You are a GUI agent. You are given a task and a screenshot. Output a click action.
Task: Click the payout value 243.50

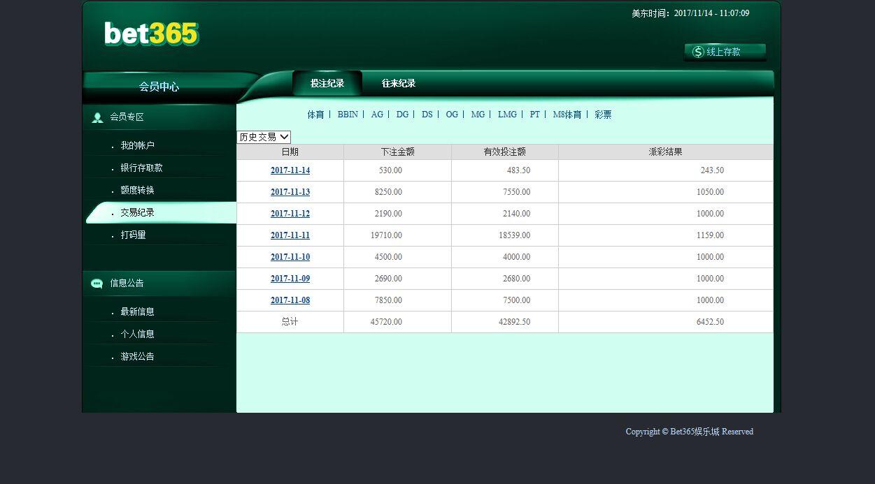pos(712,170)
